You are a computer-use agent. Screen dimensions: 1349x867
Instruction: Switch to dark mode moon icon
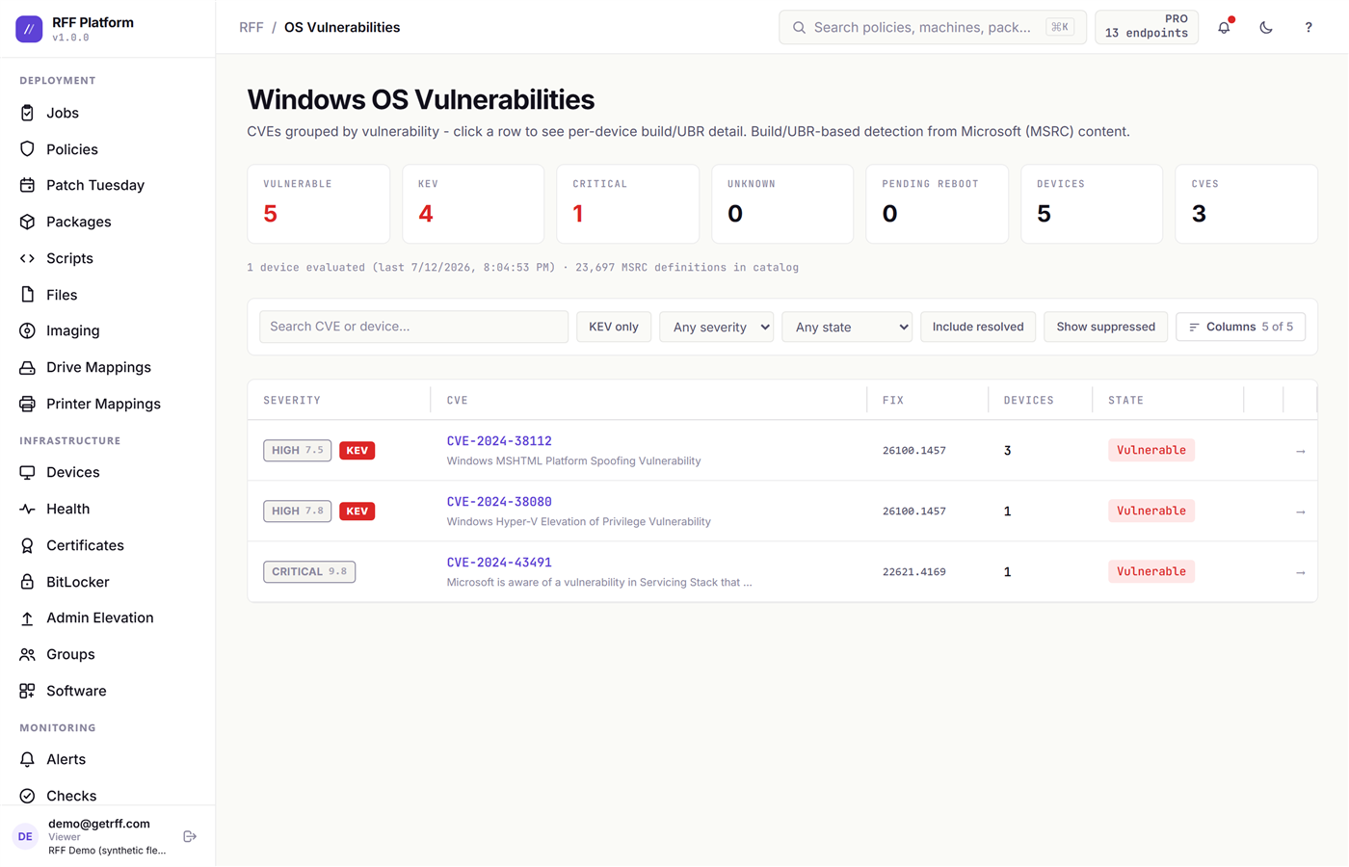[1266, 27]
